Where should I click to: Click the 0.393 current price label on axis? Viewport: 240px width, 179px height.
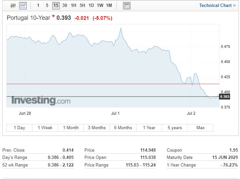point(225,97)
